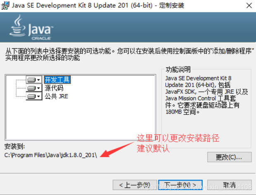Close the installer window
Screen dimensions: 256x195
249,5
